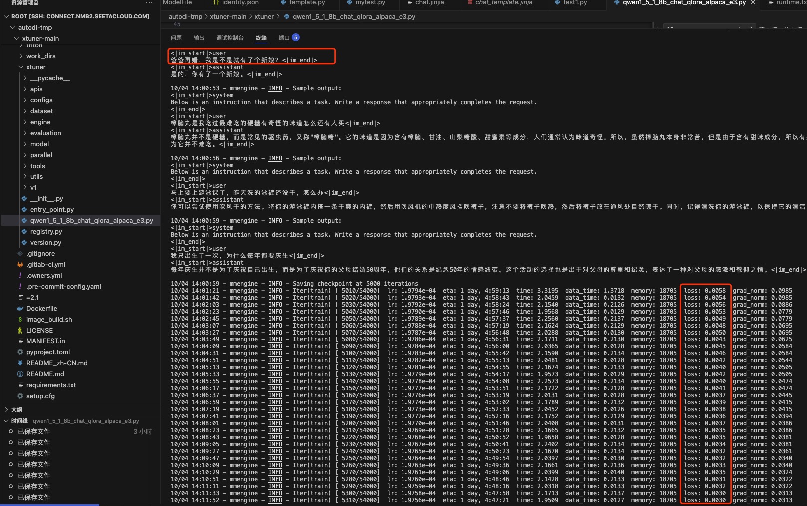Switch to the chat_template.jinja editor tab
807x506 pixels.
[503, 3]
